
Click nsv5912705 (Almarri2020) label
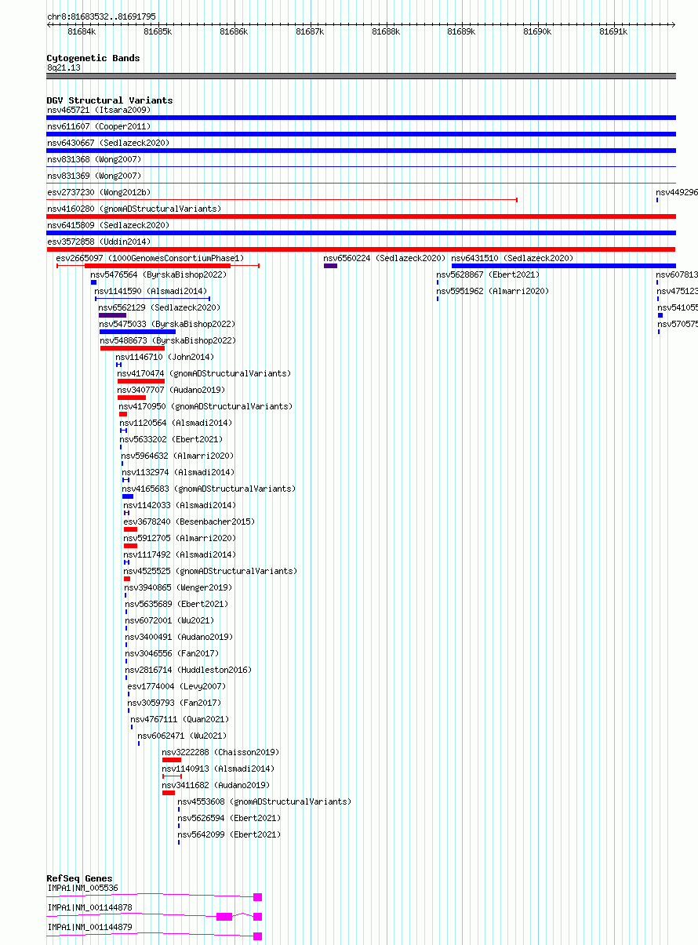[180, 538]
